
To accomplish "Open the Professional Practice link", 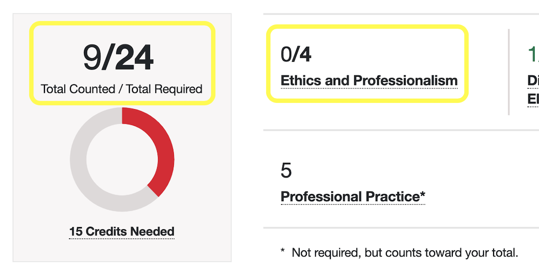I will click(352, 196).
